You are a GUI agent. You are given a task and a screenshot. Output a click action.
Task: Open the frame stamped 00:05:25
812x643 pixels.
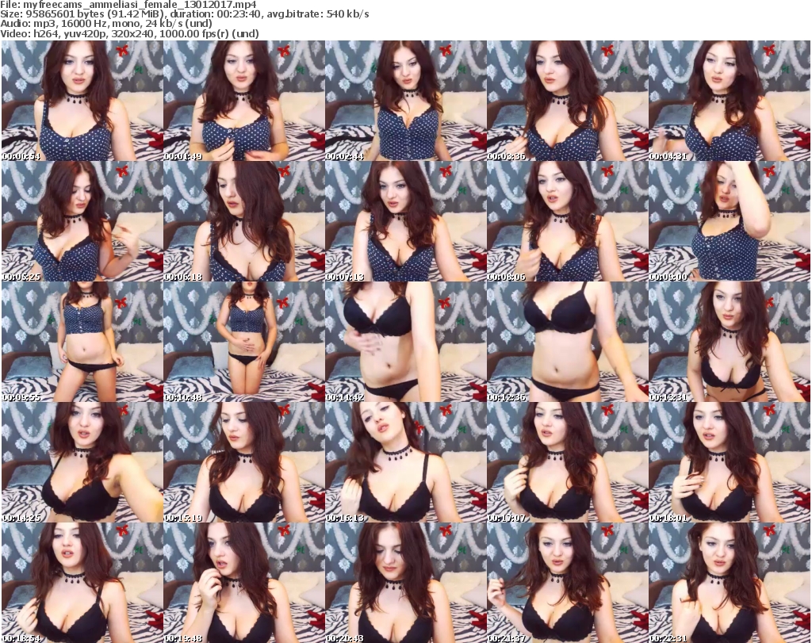[x=82, y=221]
